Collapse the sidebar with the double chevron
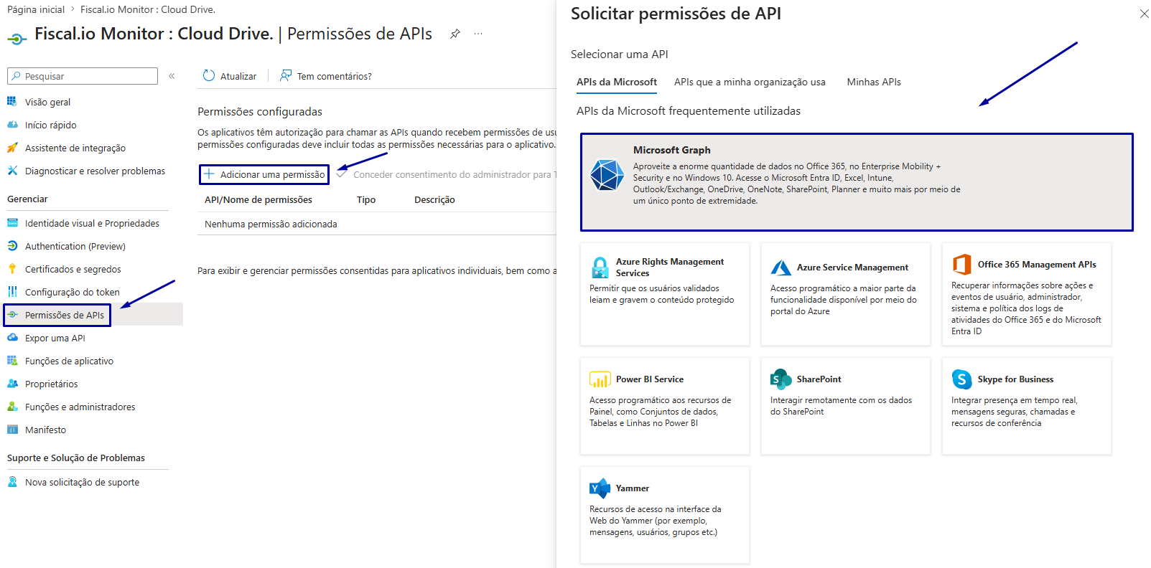This screenshot has width=1151, height=568. 172,76
